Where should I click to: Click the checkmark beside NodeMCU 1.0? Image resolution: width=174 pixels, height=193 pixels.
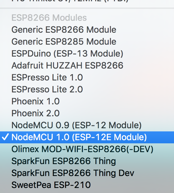(x=5, y=137)
